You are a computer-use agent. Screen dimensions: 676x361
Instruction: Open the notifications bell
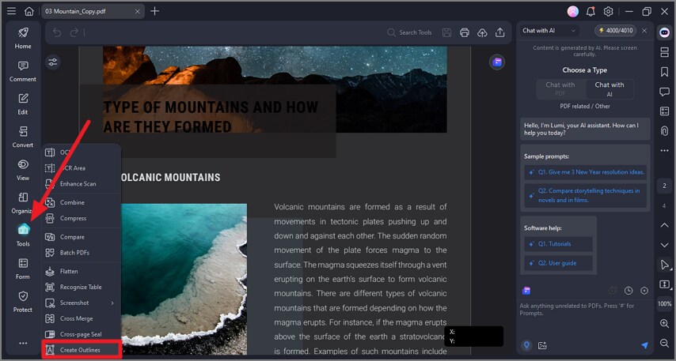pyautogui.click(x=591, y=12)
